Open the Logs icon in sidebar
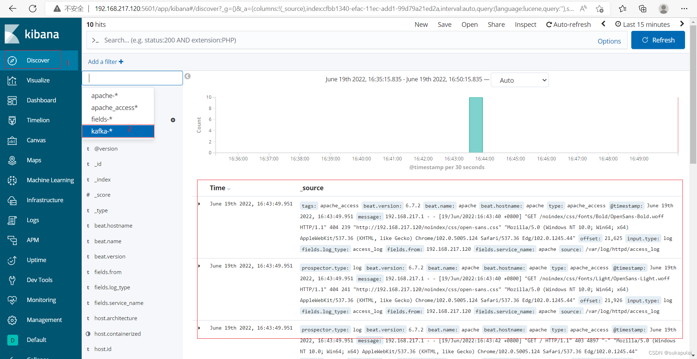697x359 pixels. click(x=12, y=220)
